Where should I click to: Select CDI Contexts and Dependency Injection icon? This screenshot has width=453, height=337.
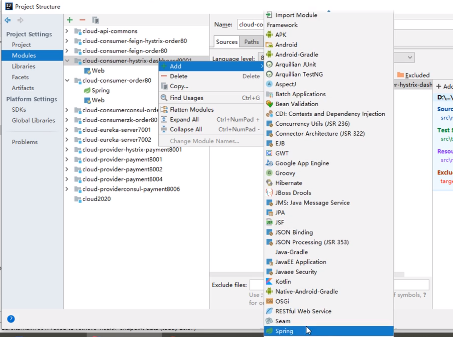pos(269,114)
